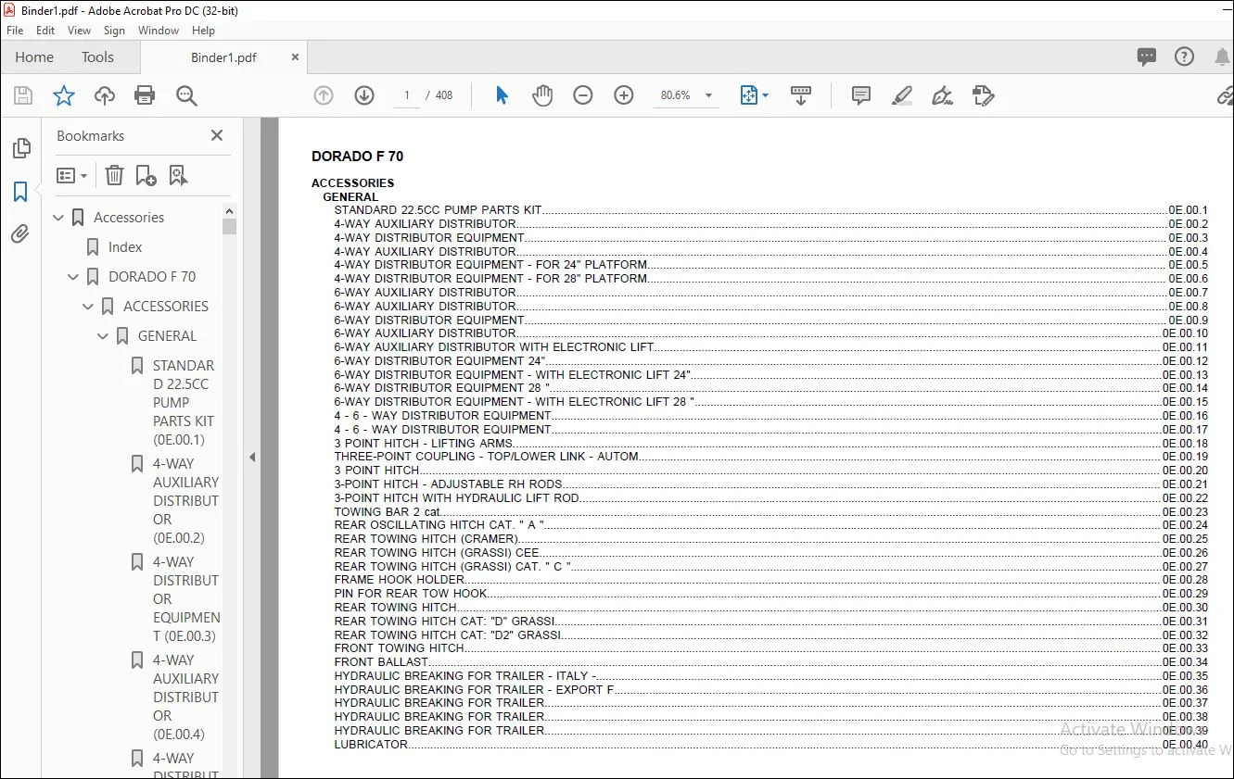The width and height of the screenshot is (1234, 779).
Task: Select the Highlight text tool
Action: click(x=902, y=95)
